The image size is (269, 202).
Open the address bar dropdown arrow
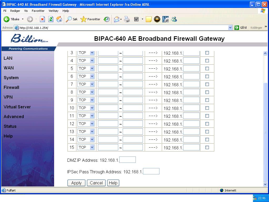pyautogui.click(x=230, y=27)
